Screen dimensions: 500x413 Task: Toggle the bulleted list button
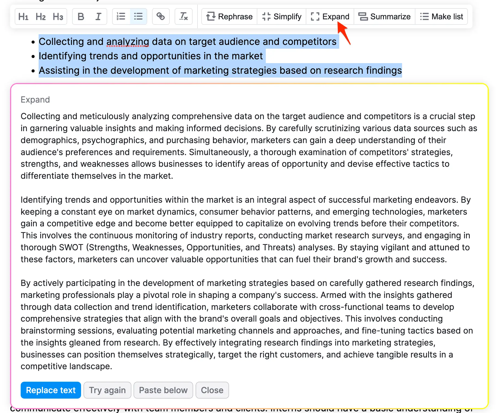(x=138, y=17)
